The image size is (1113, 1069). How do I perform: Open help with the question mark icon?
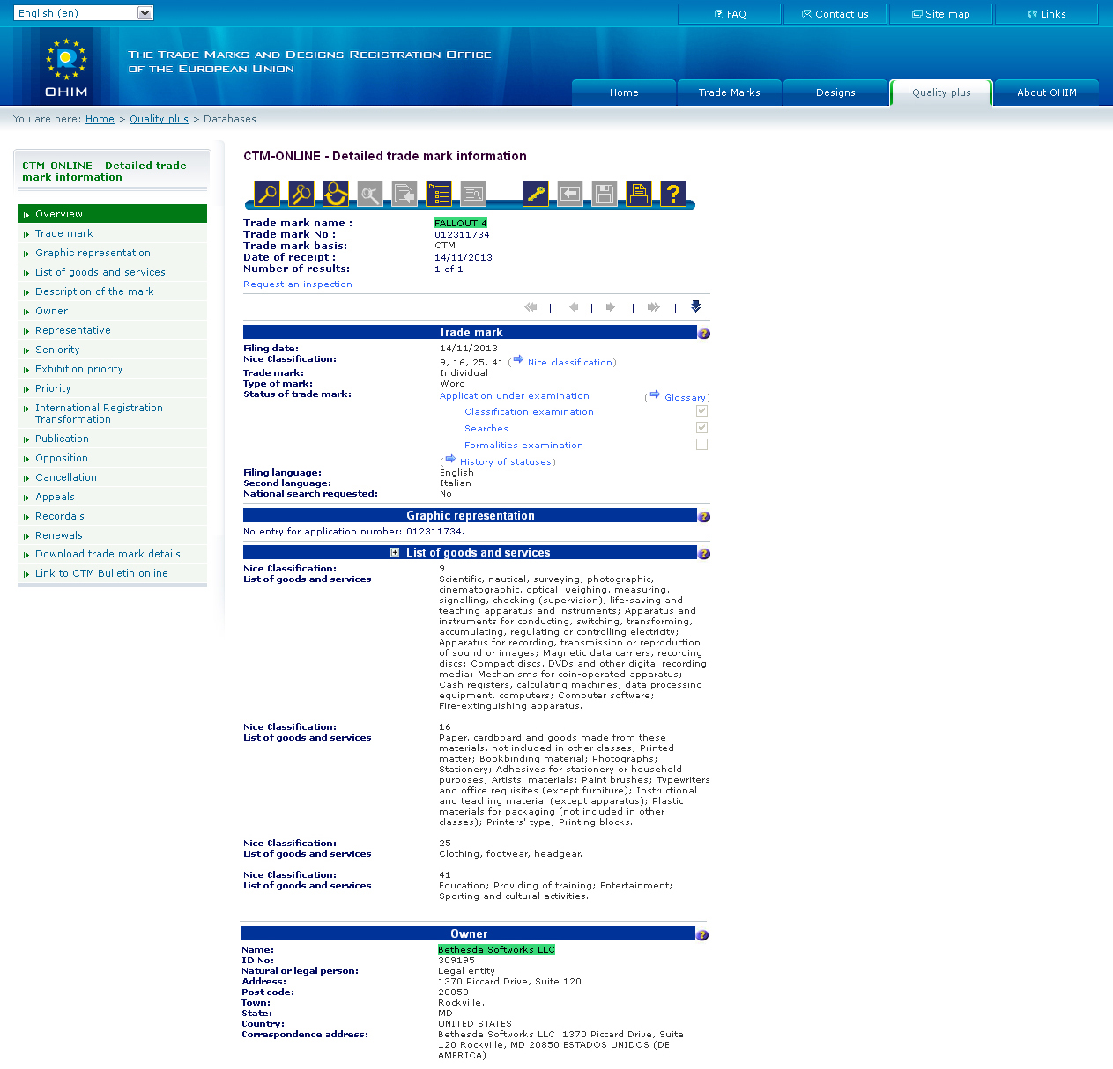click(673, 194)
